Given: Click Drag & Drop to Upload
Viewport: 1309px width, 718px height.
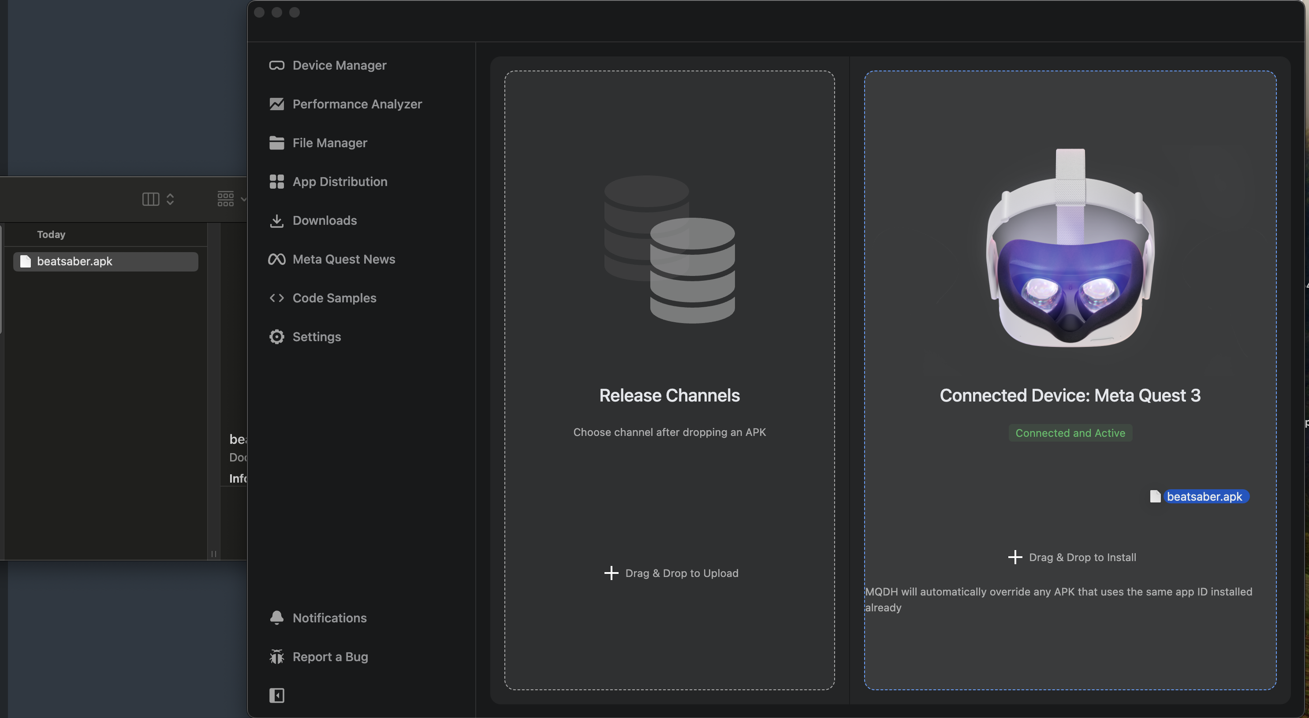Looking at the screenshot, I should point(671,573).
